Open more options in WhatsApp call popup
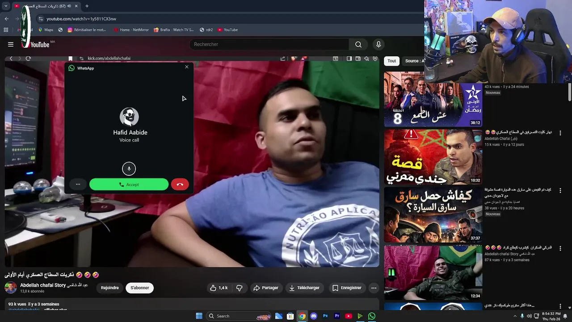This screenshot has height=322, width=572. (x=78, y=184)
